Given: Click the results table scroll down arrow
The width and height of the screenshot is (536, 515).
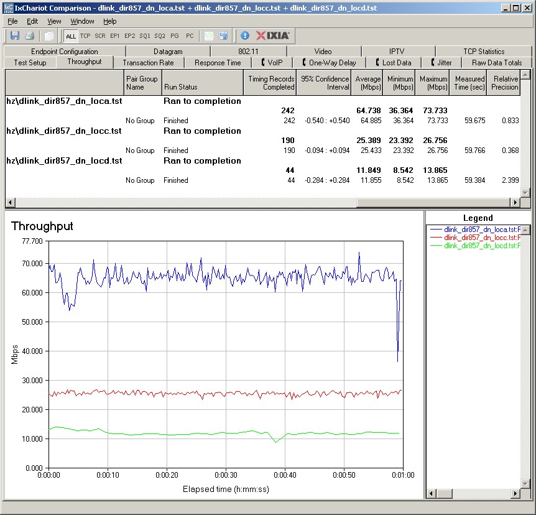Looking at the screenshot, I should [525, 193].
